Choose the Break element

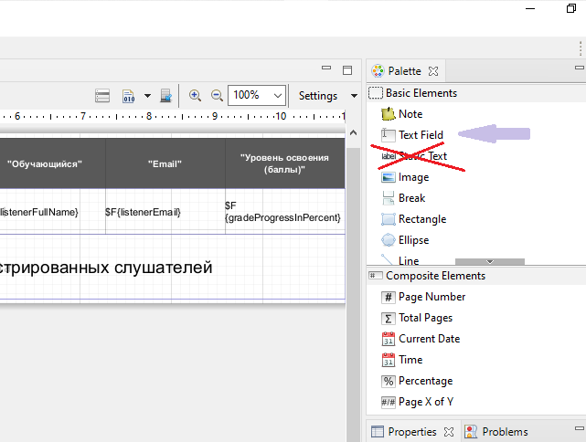411,198
